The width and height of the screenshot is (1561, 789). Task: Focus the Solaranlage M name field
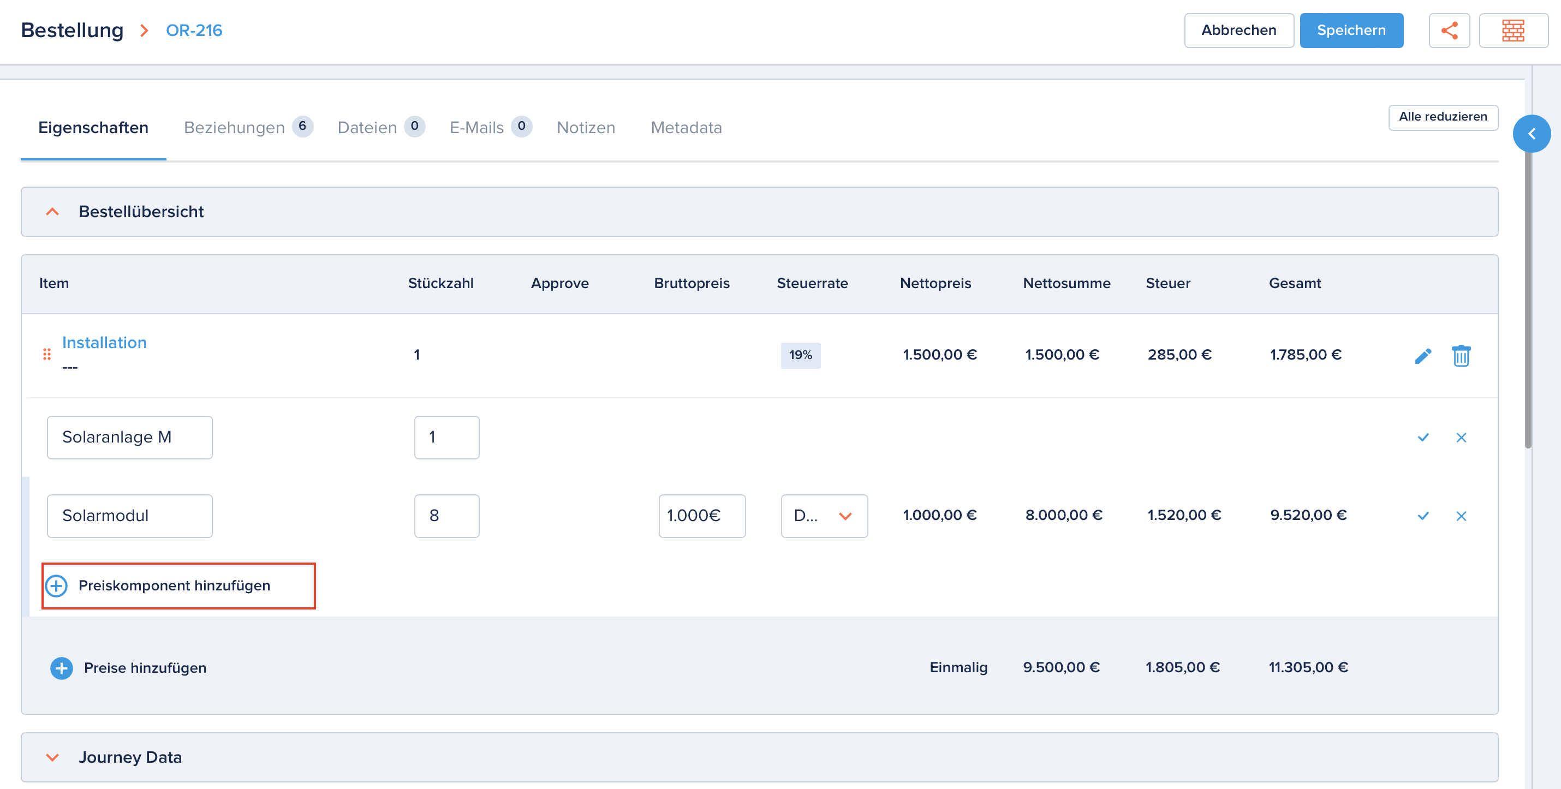click(130, 438)
